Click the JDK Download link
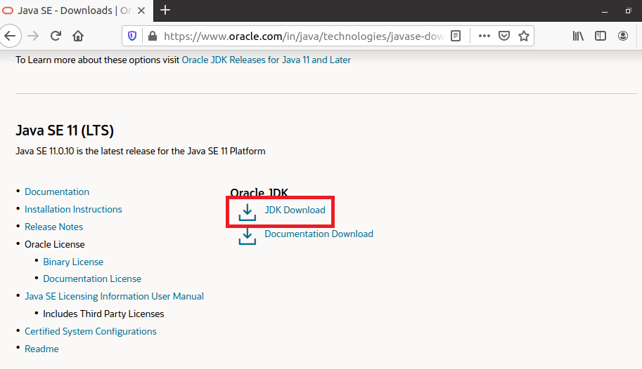This screenshot has width=642, height=369. tap(295, 210)
